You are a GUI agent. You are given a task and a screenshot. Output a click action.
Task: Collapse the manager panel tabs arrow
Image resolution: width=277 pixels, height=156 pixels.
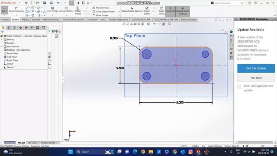(48, 28)
